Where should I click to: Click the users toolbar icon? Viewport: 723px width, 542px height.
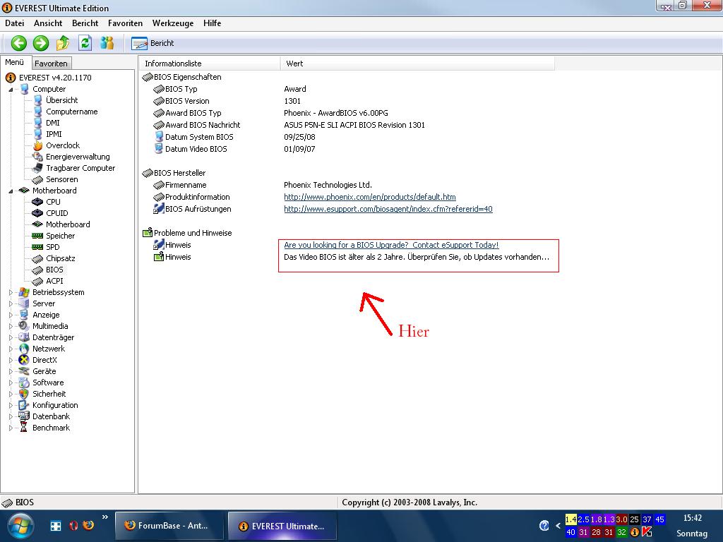pyautogui.click(x=107, y=43)
